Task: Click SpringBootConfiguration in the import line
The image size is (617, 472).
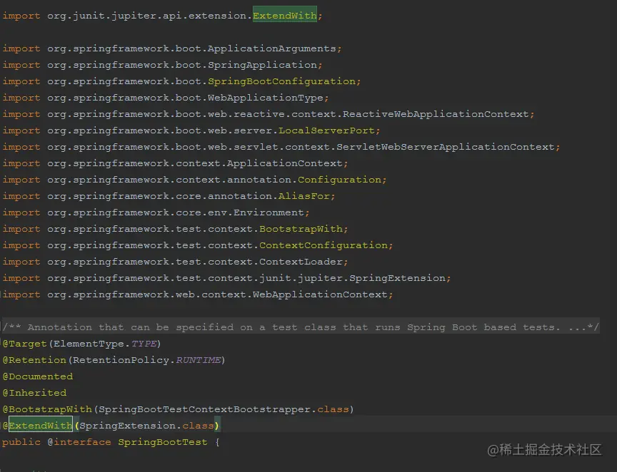Action: tap(282, 81)
